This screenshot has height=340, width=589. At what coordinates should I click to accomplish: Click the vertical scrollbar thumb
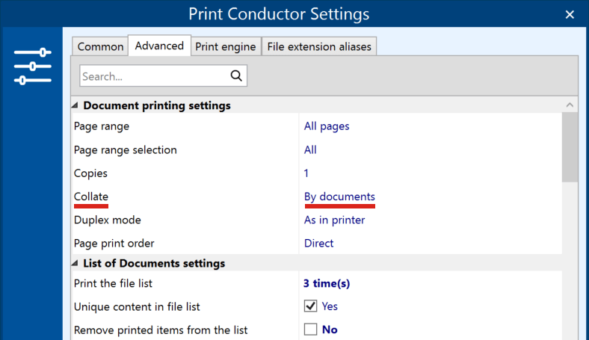coord(570,147)
